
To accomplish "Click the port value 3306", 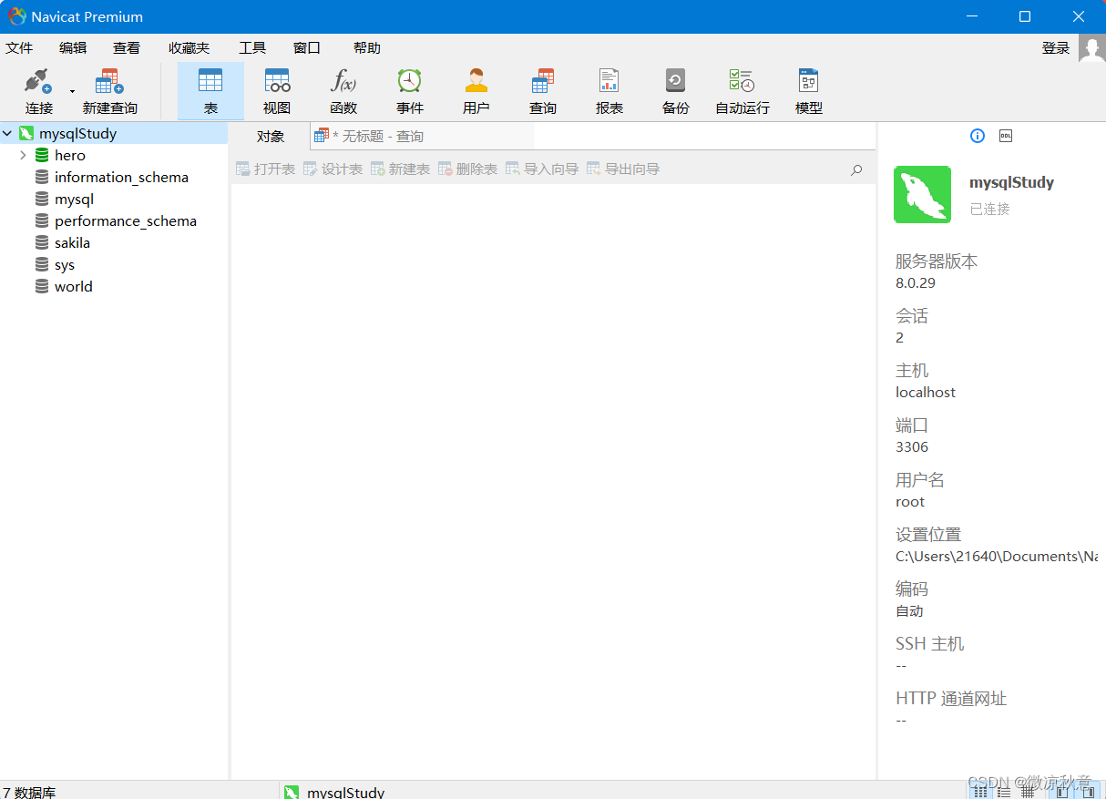I will (912, 447).
